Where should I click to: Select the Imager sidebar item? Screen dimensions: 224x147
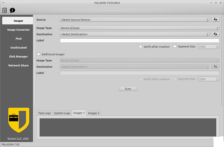point(18,21)
